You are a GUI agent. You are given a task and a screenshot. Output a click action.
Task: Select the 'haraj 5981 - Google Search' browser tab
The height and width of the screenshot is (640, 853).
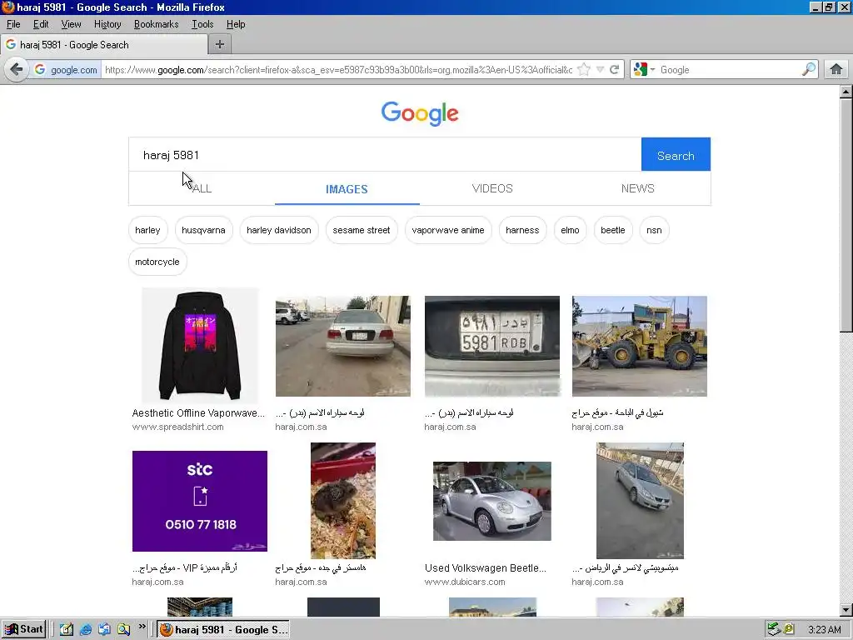tap(104, 45)
